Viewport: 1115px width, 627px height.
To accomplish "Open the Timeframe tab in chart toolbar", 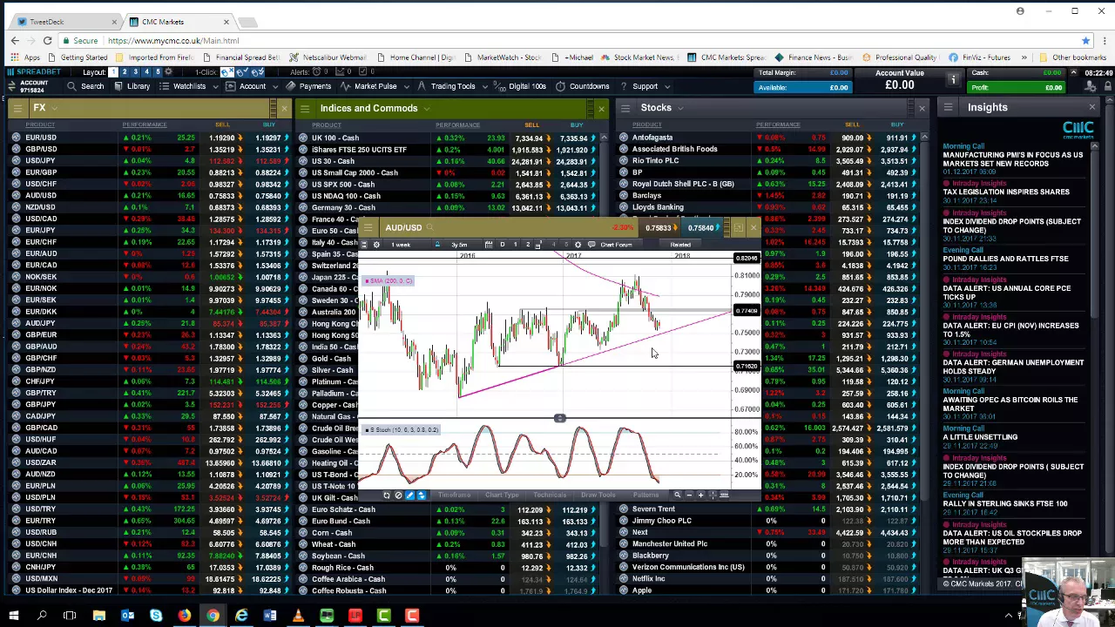I will (x=454, y=495).
